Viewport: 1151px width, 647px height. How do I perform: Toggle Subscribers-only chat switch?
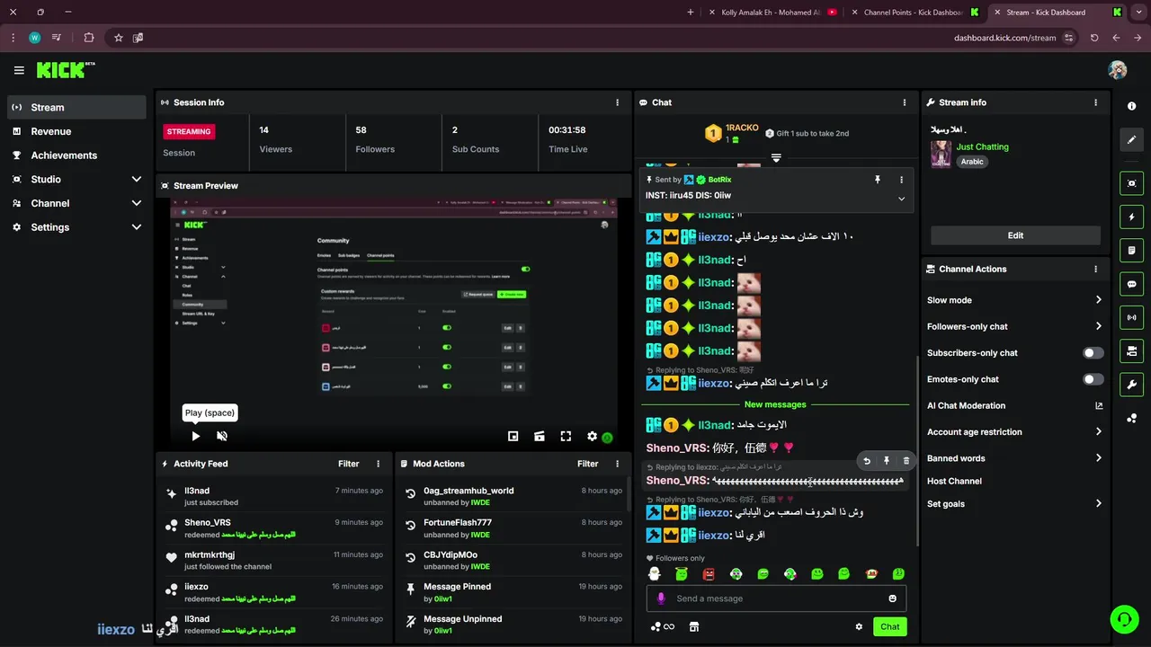[1093, 353]
